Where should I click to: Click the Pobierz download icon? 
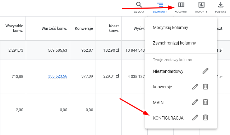pos(220,7)
